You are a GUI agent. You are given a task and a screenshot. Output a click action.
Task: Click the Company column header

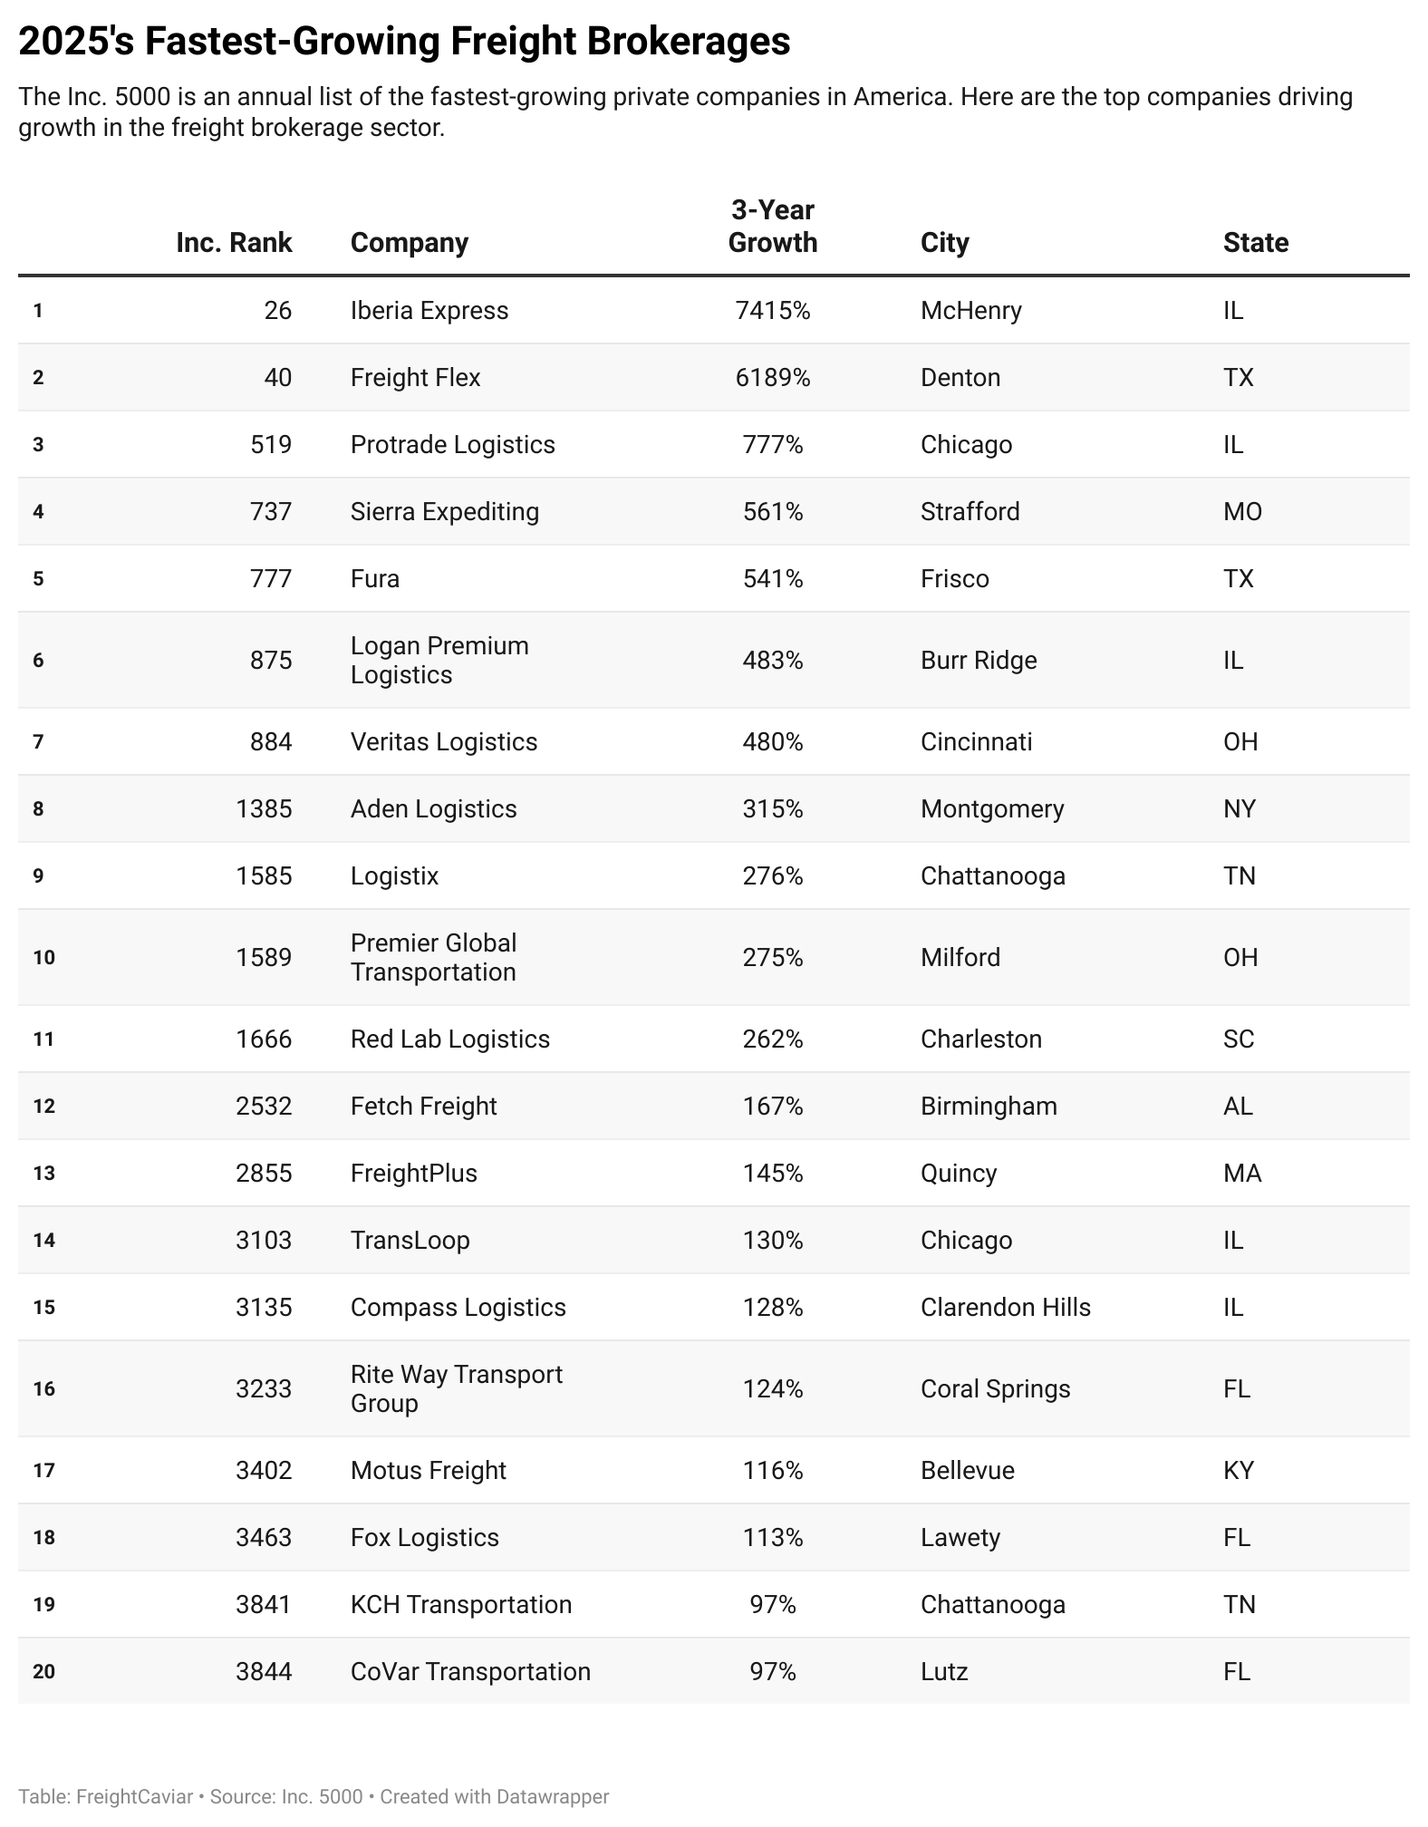pyautogui.click(x=409, y=243)
